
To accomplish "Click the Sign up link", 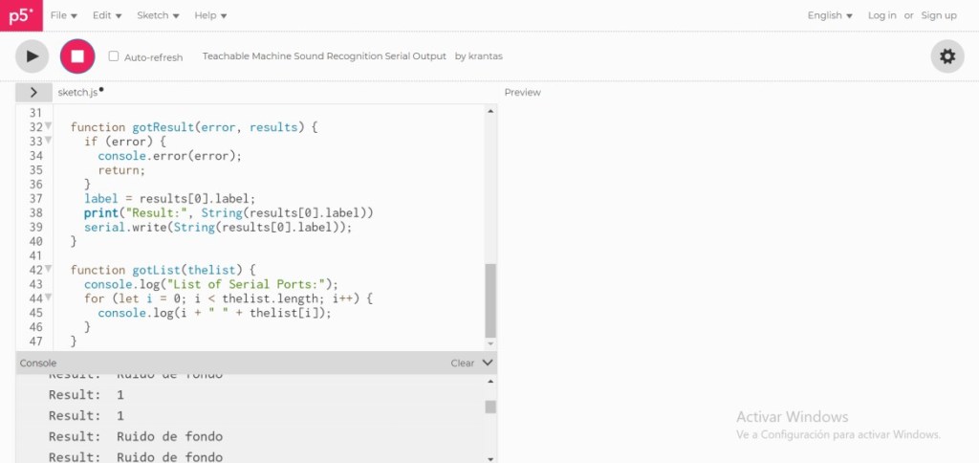I will click(x=938, y=15).
